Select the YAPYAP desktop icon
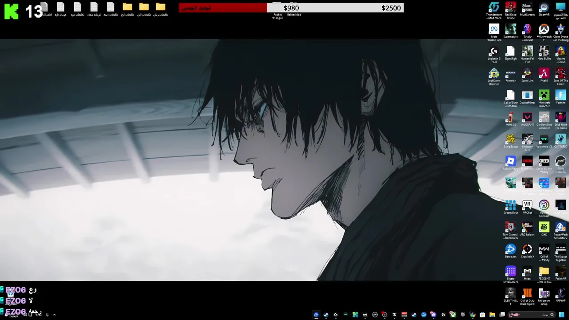This screenshot has width=569, height=320. pos(561,296)
